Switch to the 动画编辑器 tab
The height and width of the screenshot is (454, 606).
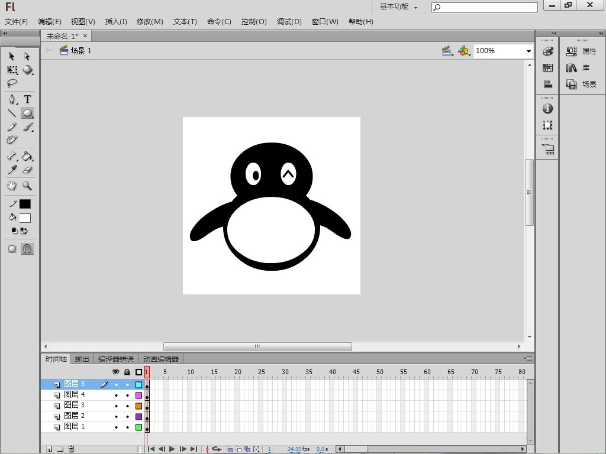coord(161,359)
